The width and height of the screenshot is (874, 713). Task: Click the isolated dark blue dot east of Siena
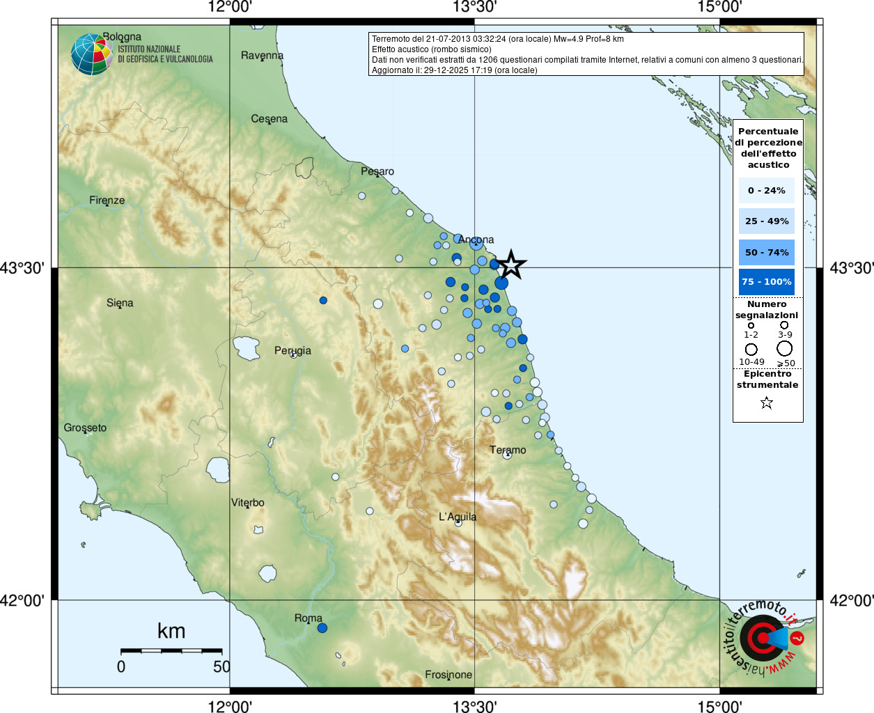[323, 300]
